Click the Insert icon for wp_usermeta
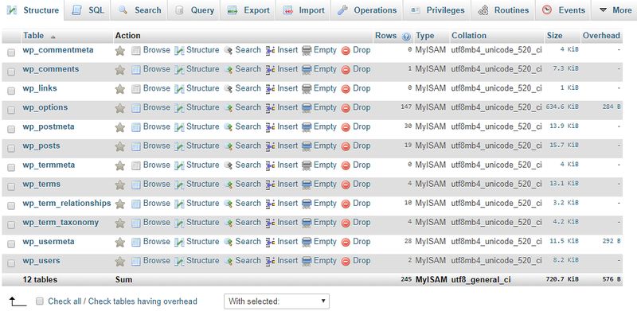Viewport: 637px width, 311px height. [270, 242]
